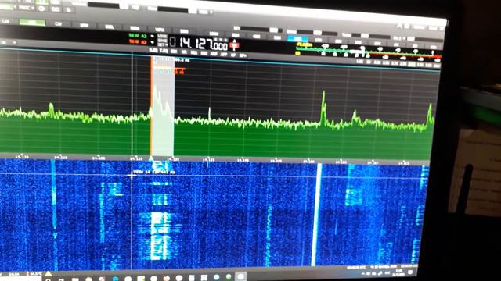Toggle the BP+ button
Image resolution: width=501 pixels, height=281 pixels.
(x=243, y=55)
